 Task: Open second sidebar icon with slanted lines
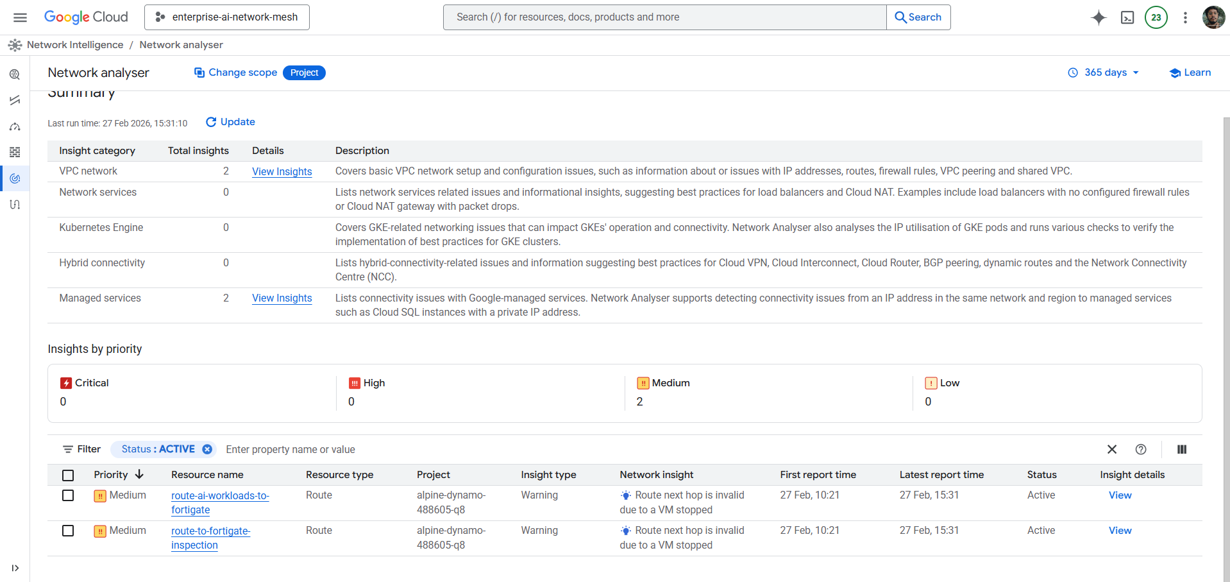point(15,100)
